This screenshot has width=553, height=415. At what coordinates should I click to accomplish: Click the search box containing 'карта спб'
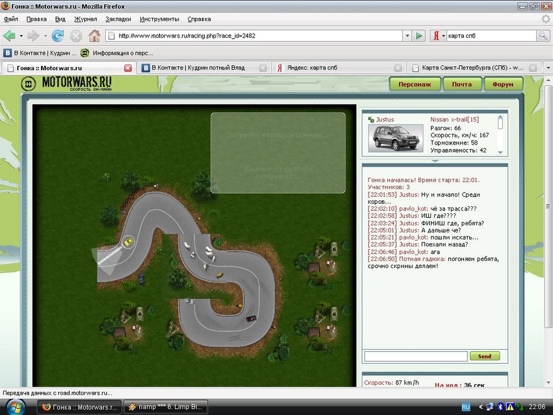491,36
